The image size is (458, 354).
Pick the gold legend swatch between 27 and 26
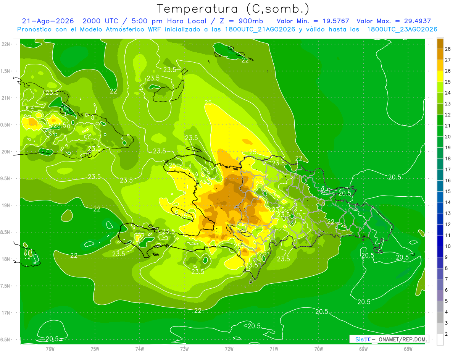pyautogui.click(x=440, y=65)
